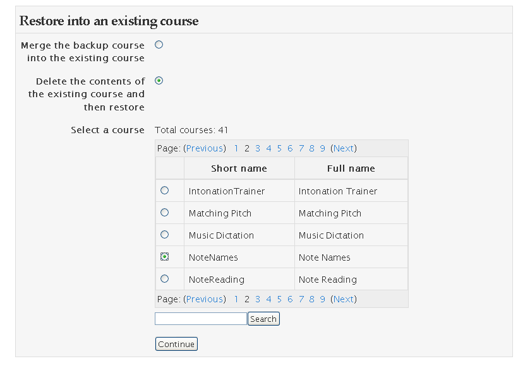Go to Previous page in top pager
The image size is (530, 378).
pos(205,148)
